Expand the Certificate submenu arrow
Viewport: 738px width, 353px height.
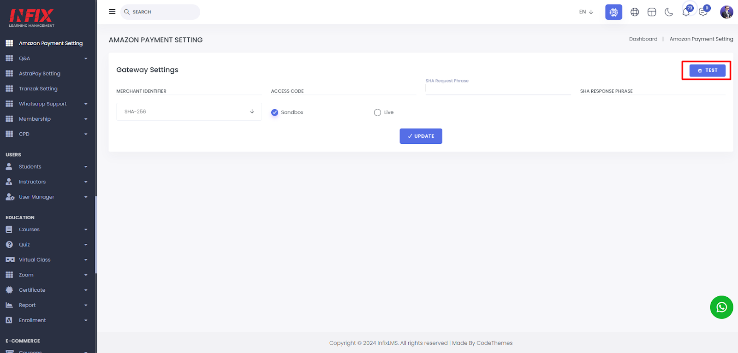click(x=86, y=290)
